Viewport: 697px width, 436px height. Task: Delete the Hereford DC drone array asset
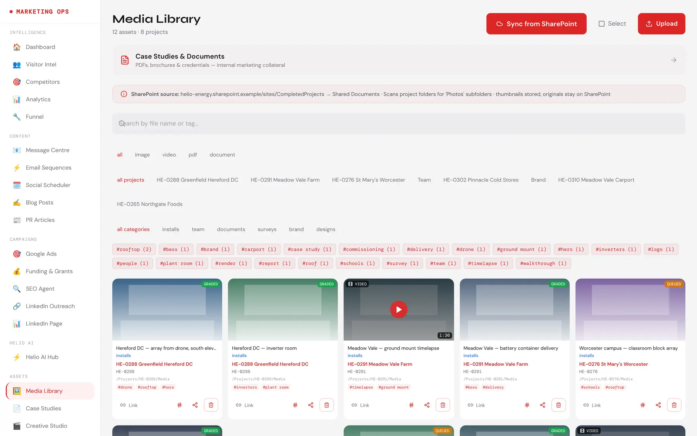point(211,405)
